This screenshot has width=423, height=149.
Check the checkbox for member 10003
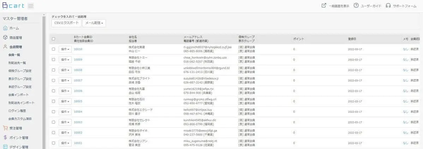click(53, 122)
